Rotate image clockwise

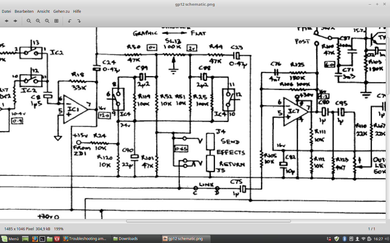[79, 21]
